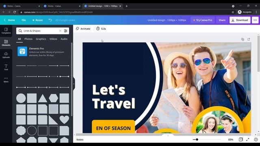Open the File menu
Screen dimensions: 260x146
pos(24,20)
